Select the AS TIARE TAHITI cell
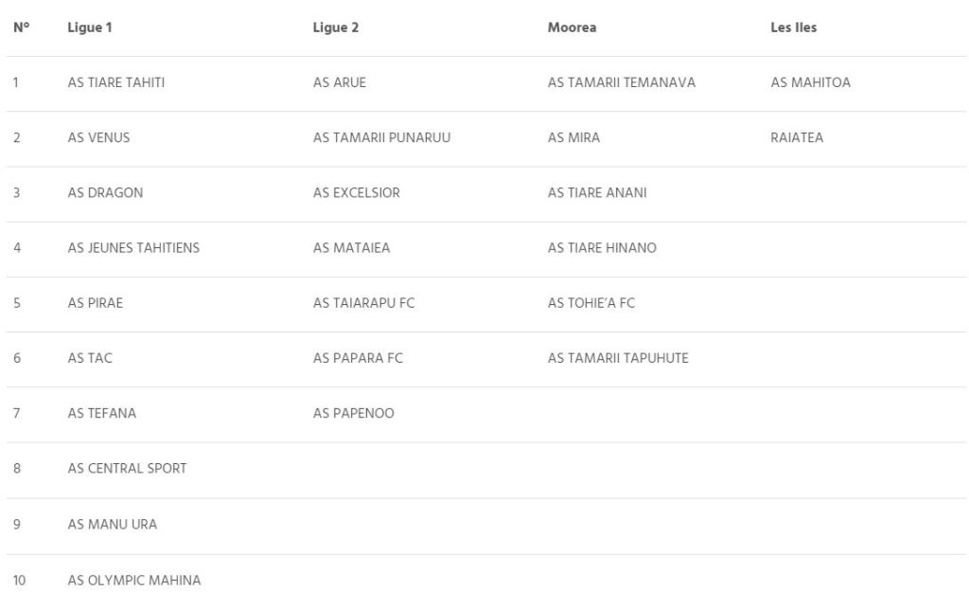Viewport: 969px width, 609px height. 116,82
